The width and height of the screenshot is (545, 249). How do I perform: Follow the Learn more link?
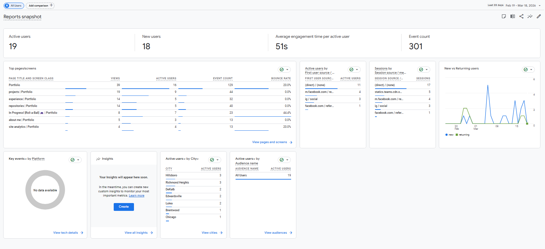[x=137, y=196]
